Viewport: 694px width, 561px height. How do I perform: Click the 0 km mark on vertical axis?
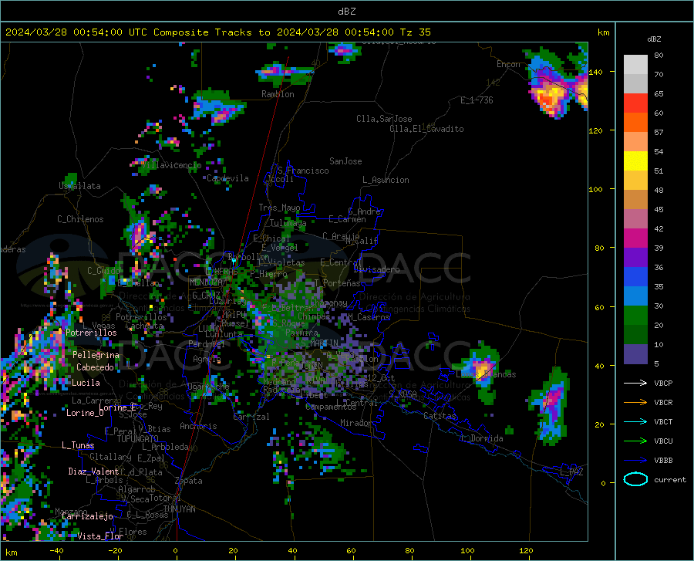(603, 483)
